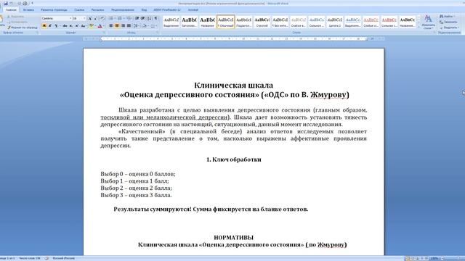Toggle superscript formatting

tap(77, 26)
